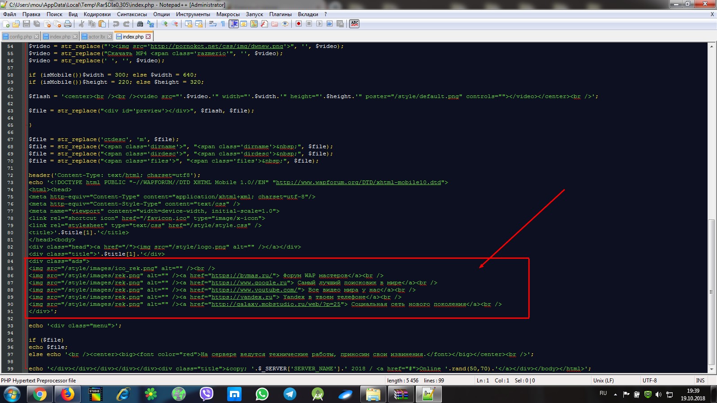This screenshot has width=717, height=403.
Task: Zoom in using the magnifier plus icon
Action: coord(164,24)
